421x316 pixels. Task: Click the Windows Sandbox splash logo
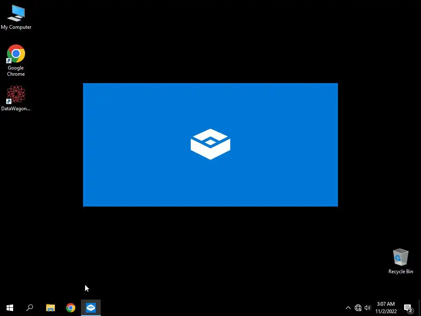(210, 144)
